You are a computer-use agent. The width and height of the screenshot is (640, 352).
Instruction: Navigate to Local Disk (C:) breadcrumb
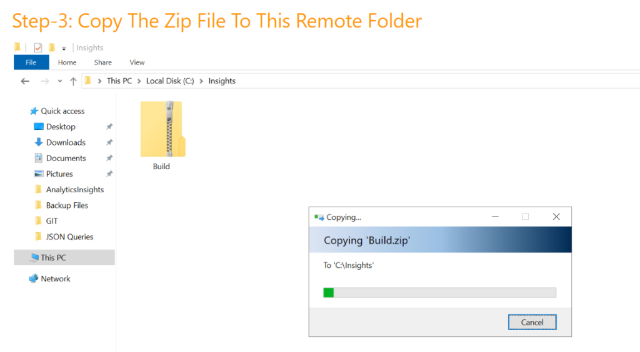pos(170,81)
